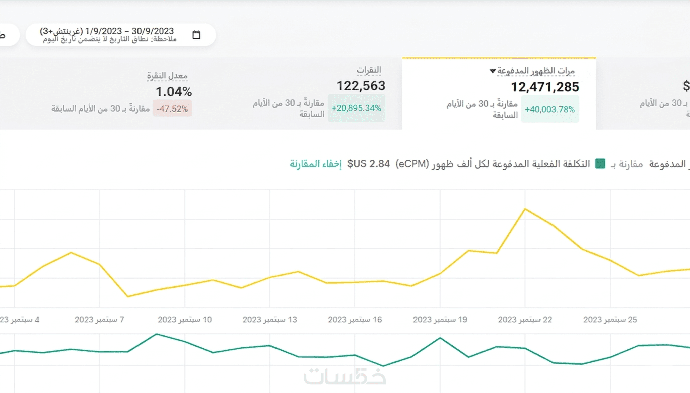Click the +20,895.34% change badge
690x393 pixels.
pyautogui.click(x=356, y=108)
